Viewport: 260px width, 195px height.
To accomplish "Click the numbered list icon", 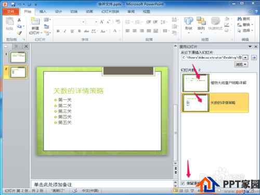I will point(138,22).
